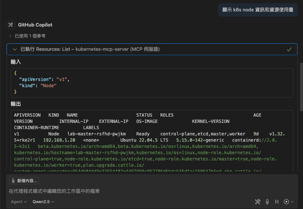Viewport: 303px width, 209px height.
Task: Open the Qwen2.5 model picker
Action: point(43,202)
